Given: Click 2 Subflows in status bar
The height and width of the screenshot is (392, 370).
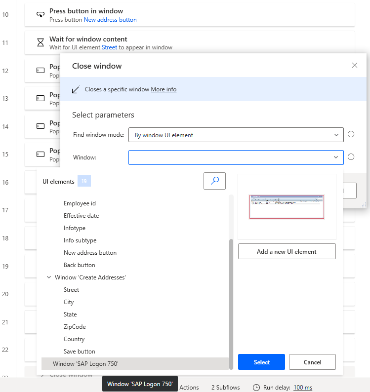Looking at the screenshot, I should pos(225,388).
